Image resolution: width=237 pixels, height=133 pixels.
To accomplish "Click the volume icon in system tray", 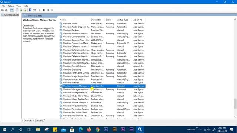I will coord(209,130).
